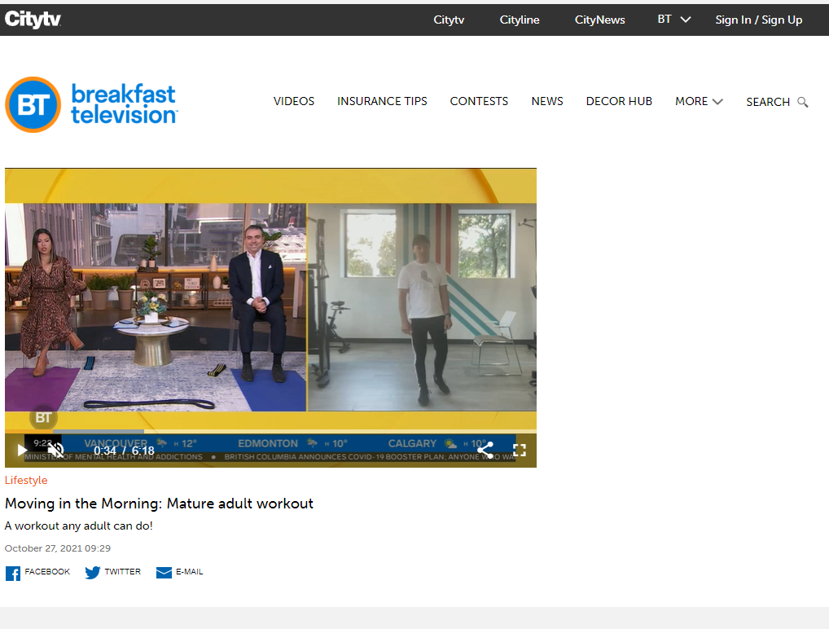Open the share options in the video player

(485, 449)
